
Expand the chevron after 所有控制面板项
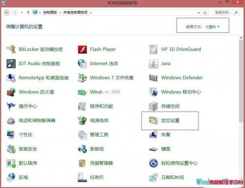[91, 13]
